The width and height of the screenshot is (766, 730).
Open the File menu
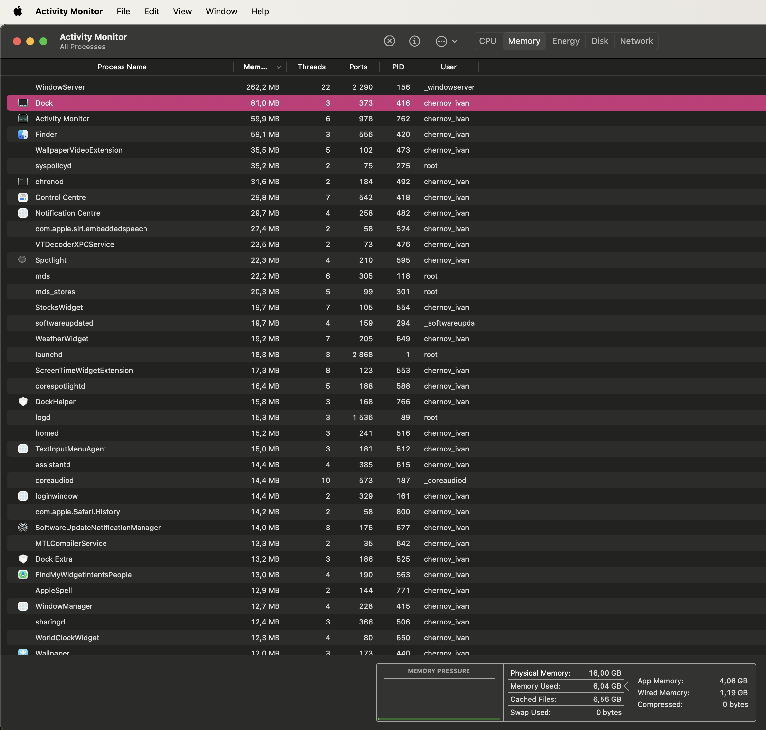point(123,11)
